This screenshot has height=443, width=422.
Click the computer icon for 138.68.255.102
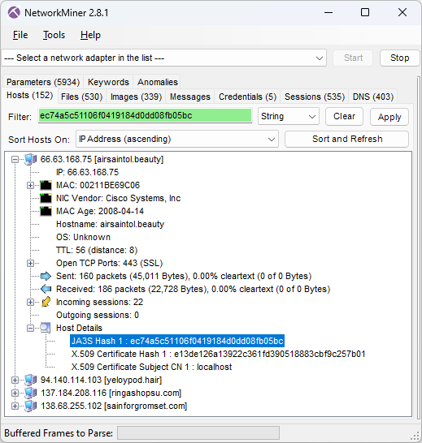click(x=30, y=406)
